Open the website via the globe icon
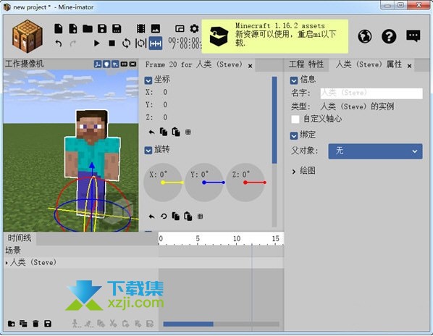Screen dimensions: 433x336 coord(364,36)
